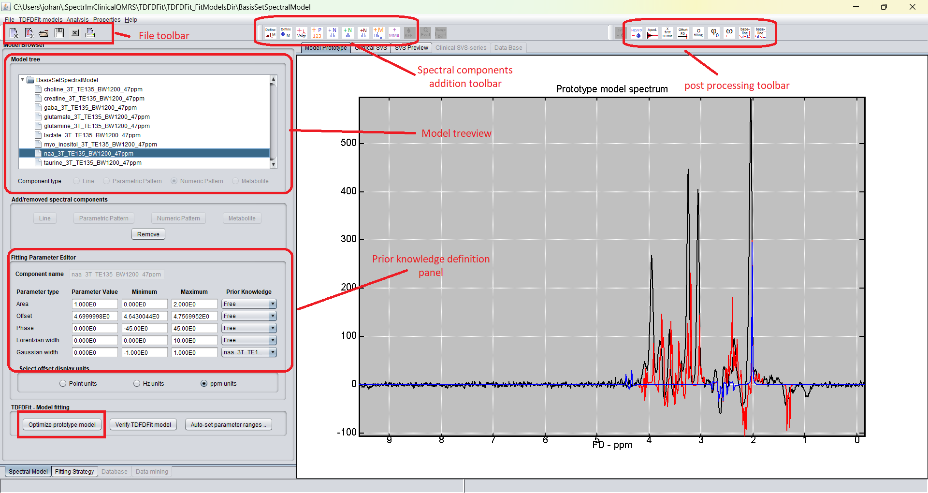Click the model tree scrollbar up arrow
This screenshot has width=928, height=493.
click(273, 79)
